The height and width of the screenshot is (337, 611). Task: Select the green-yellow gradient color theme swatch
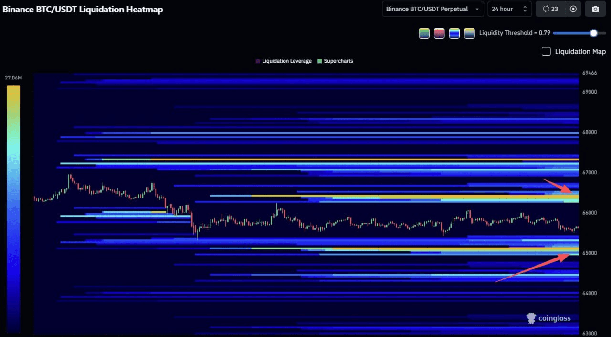point(424,33)
